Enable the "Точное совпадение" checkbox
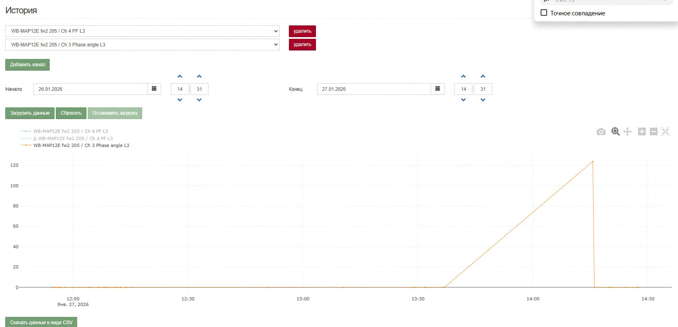Image resolution: width=678 pixels, height=327 pixels. pyautogui.click(x=544, y=13)
